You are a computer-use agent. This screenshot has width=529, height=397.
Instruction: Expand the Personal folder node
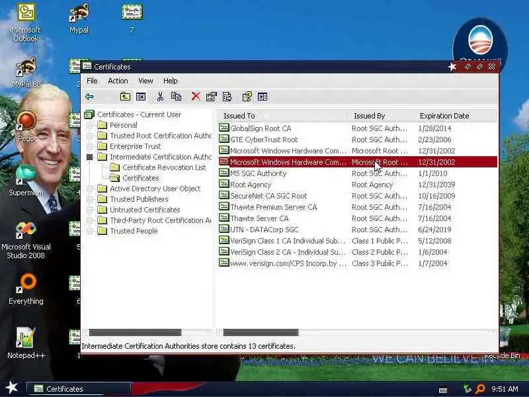point(89,125)
